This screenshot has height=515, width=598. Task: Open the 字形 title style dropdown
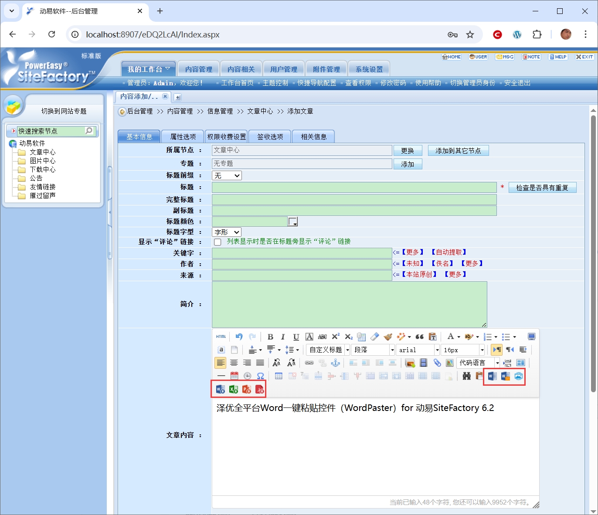[227, 232]
